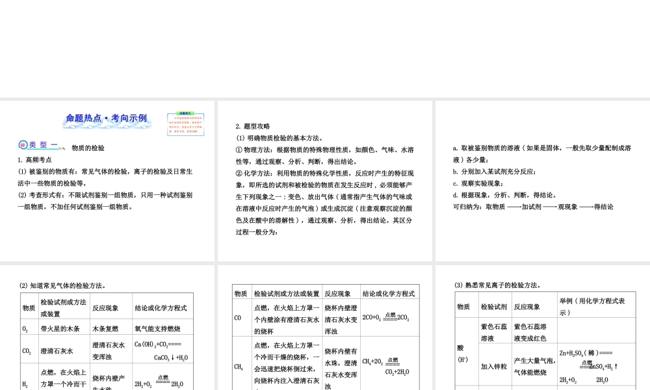Click the 物质的检验 heading text

pos(88,148)
